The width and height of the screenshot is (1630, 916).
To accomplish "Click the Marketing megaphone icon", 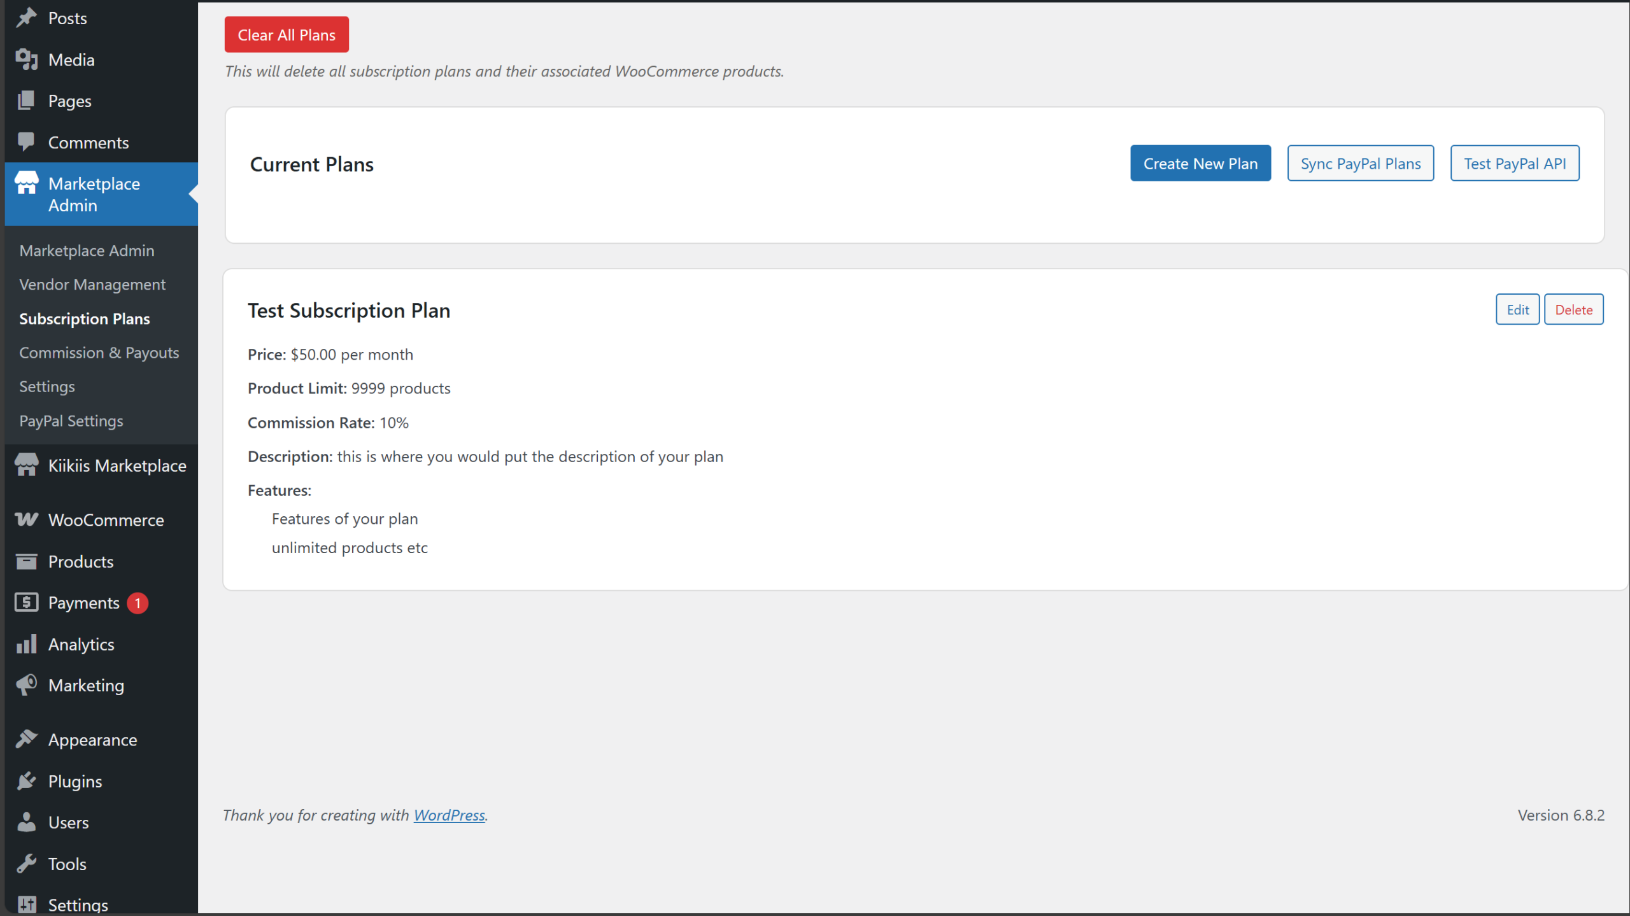I will pyautogui.click(x=26, y=685).
